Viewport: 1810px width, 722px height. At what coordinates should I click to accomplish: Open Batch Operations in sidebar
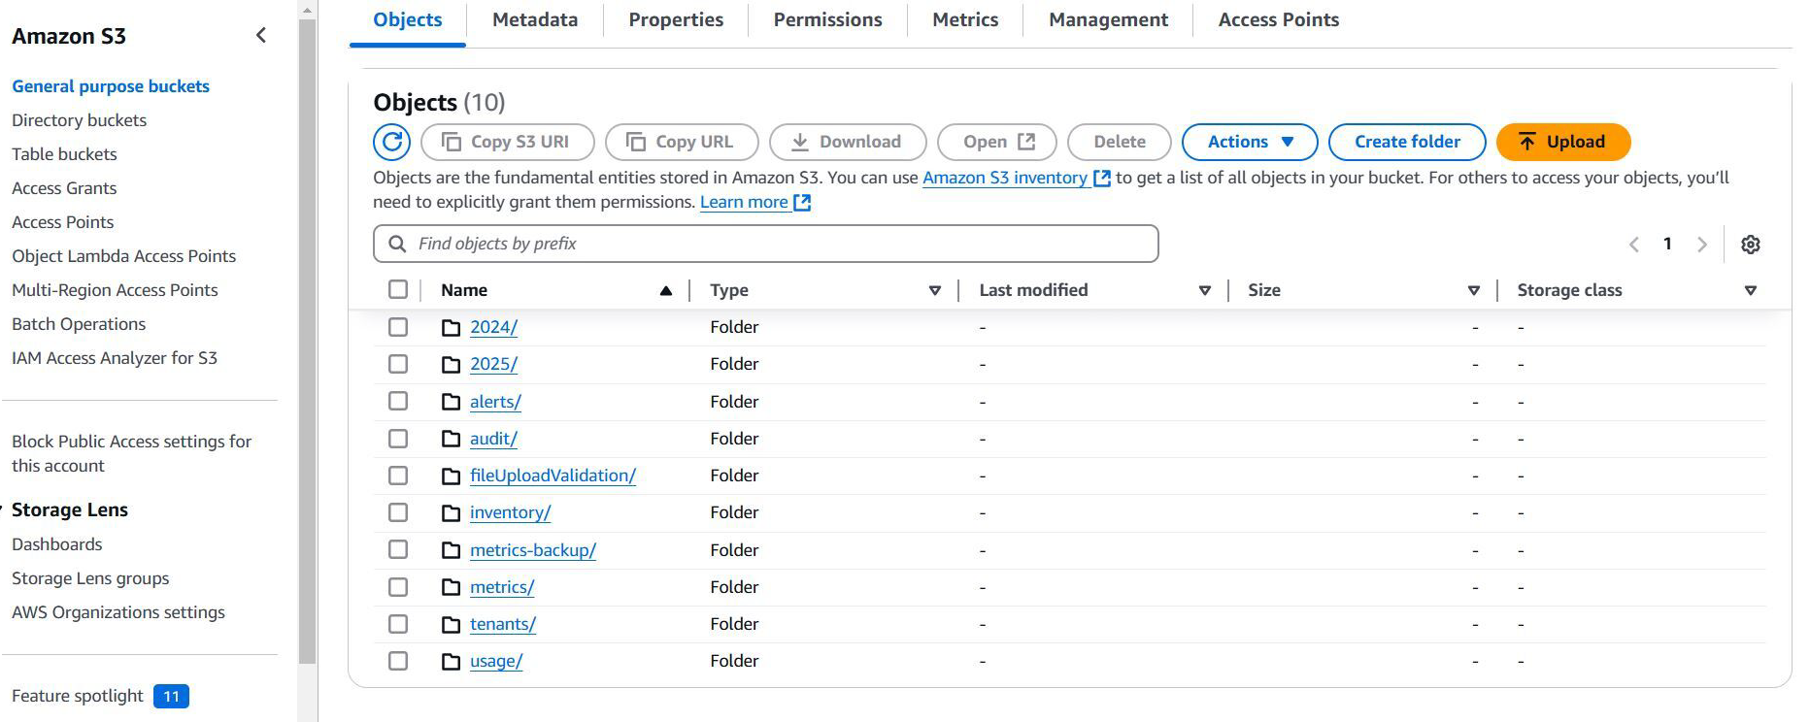pos(79,324)
